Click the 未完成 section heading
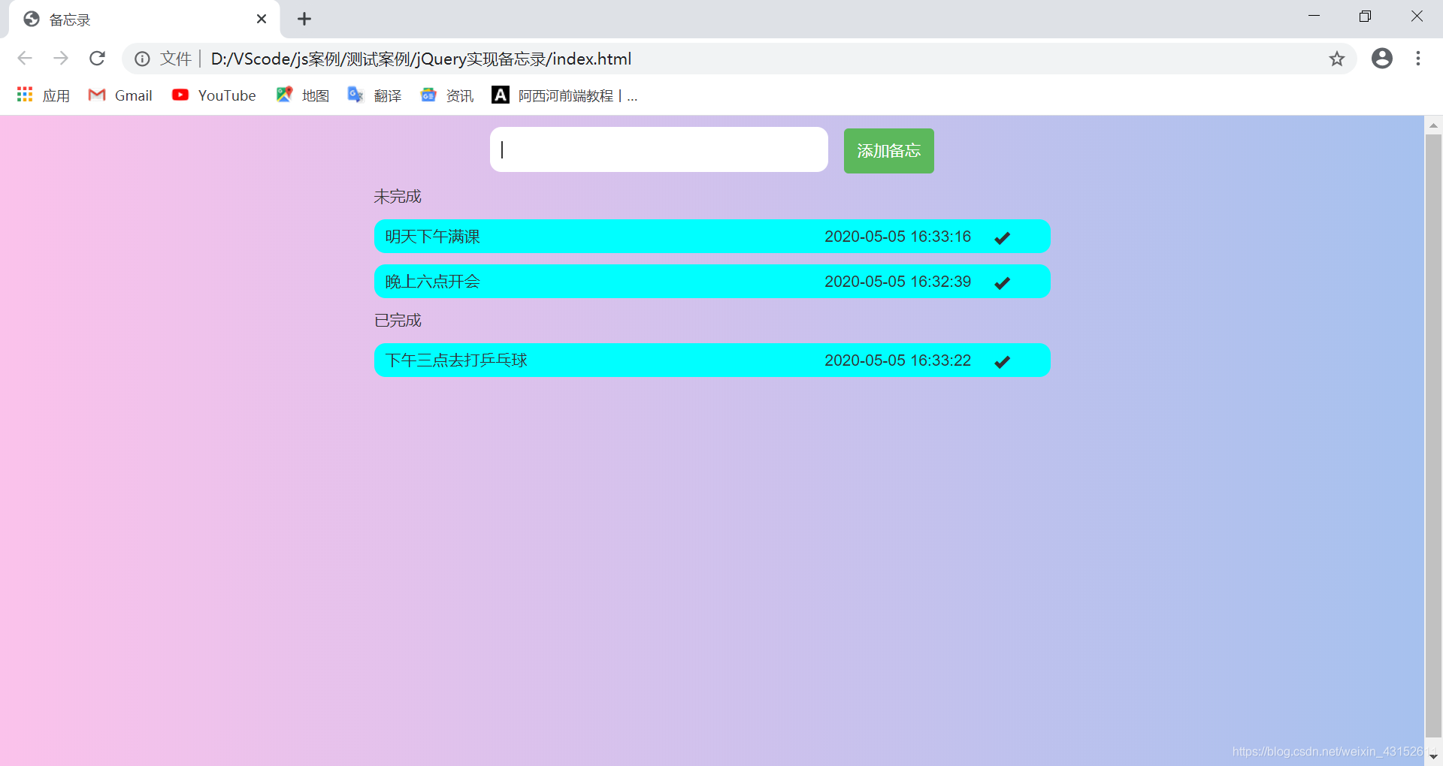 [398, 197]
